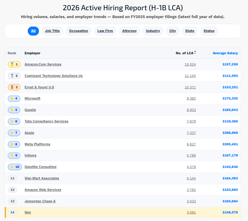Click the star rank 10 badge
The height and width of the screenshot is (221, 248).
[15, 167]
